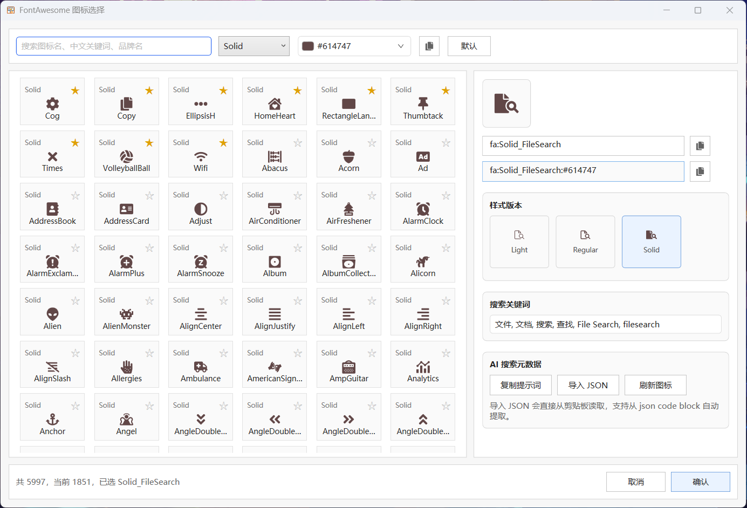Select the AlarmPlus icon tile
747x508 pixels.
click(127, 259)
